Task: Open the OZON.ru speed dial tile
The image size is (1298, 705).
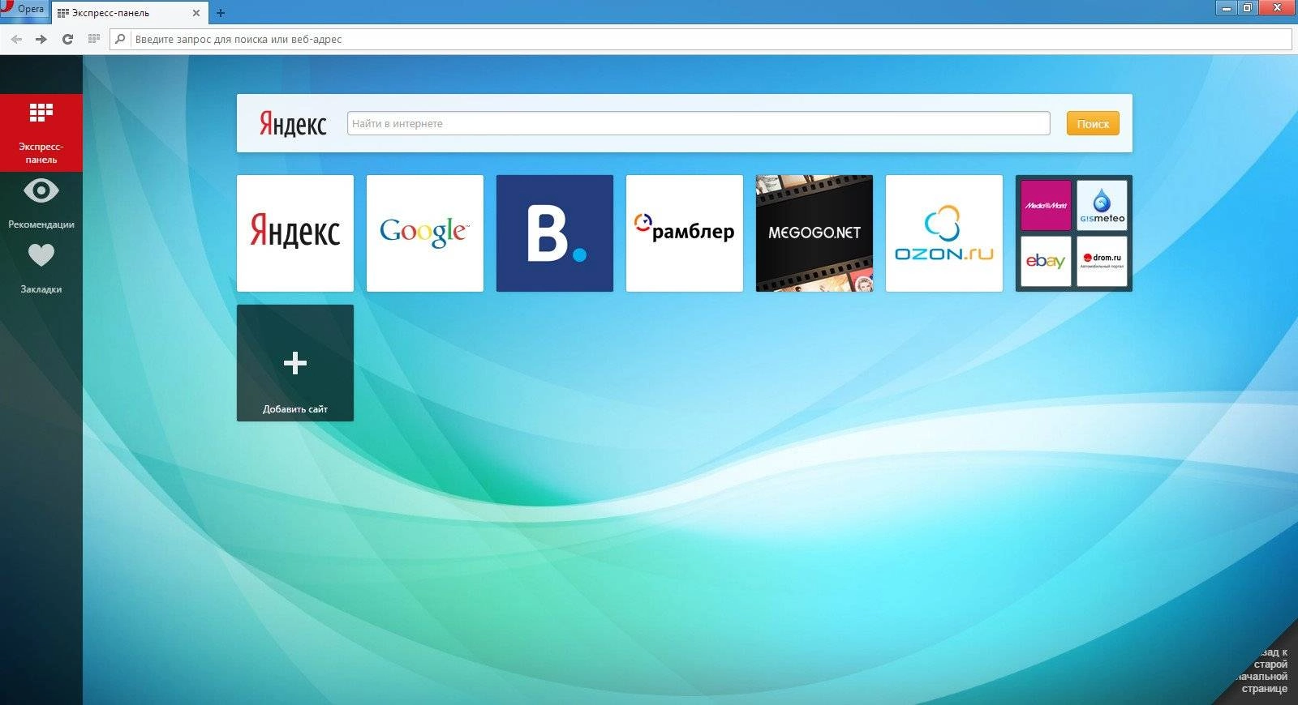Action: point(944,233)
